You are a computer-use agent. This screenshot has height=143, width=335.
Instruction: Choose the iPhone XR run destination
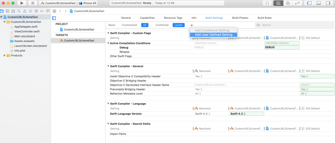pyautogui.click(x=87, y=3)
